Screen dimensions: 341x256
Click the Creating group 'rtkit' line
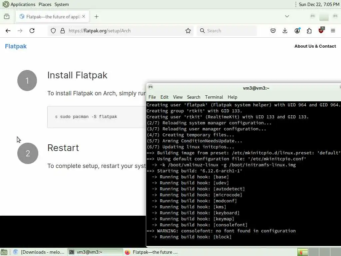point(194,111)
